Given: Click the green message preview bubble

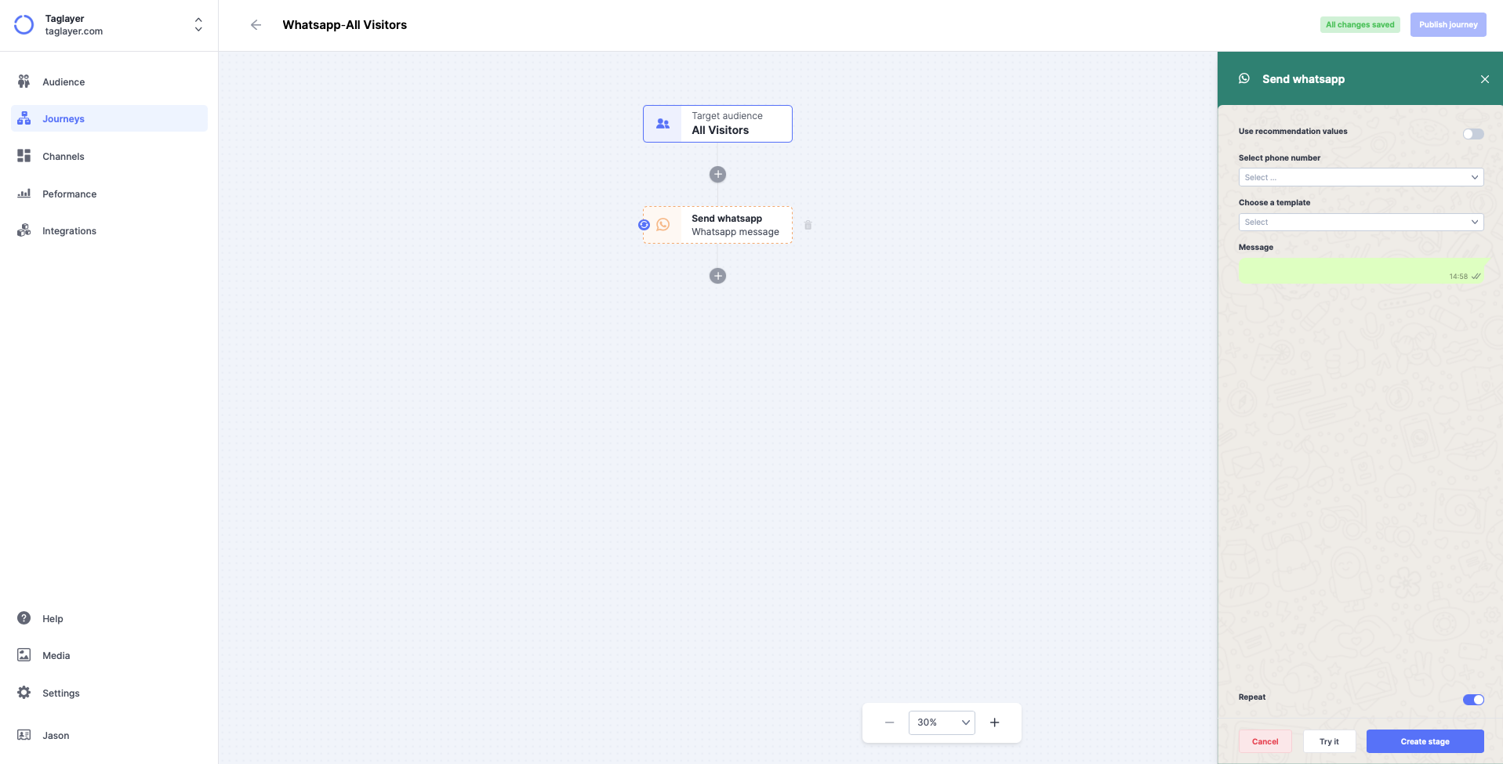Looking at the screenshot, I should point(1362,271).
